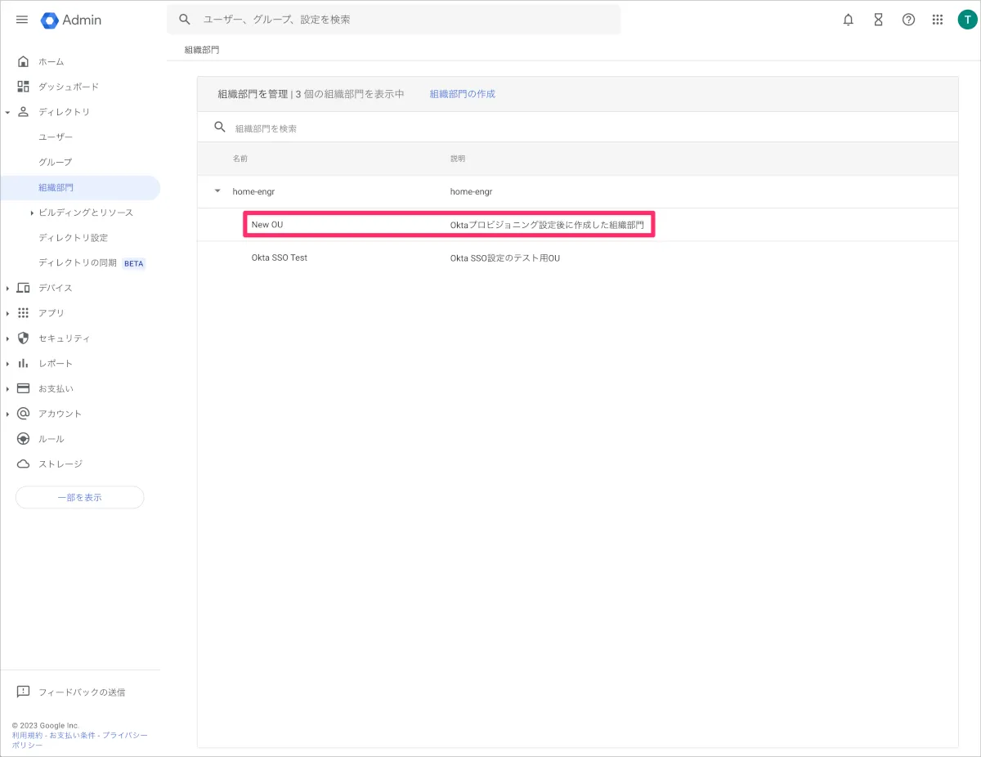Screen dimensions: 981x757
Task: Click the Google Admin logo
Action: coord(71,20)
